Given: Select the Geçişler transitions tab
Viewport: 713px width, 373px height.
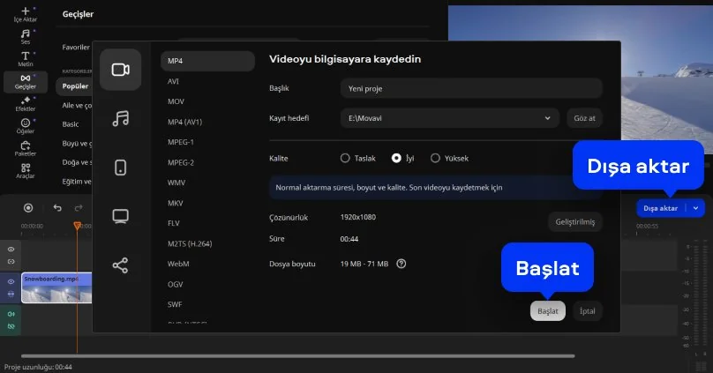Looking at the screenshot, I should [x=26, y=81].
